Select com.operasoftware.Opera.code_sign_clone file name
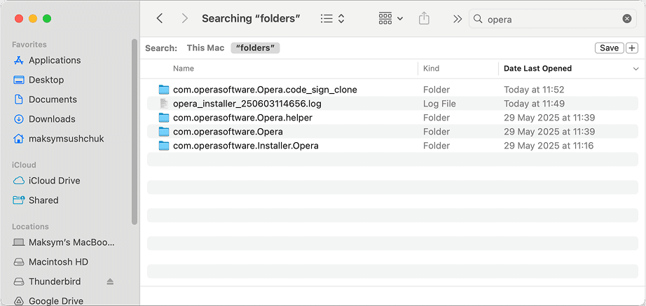 pyautogui.click(x=265, y=90)
